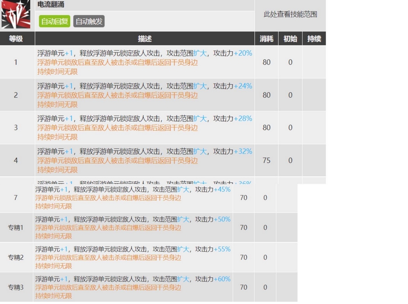Screen dimensions: 408x304
Task: Click the +45% attack value
Action: pyautogui.click(x=222, y=189)
